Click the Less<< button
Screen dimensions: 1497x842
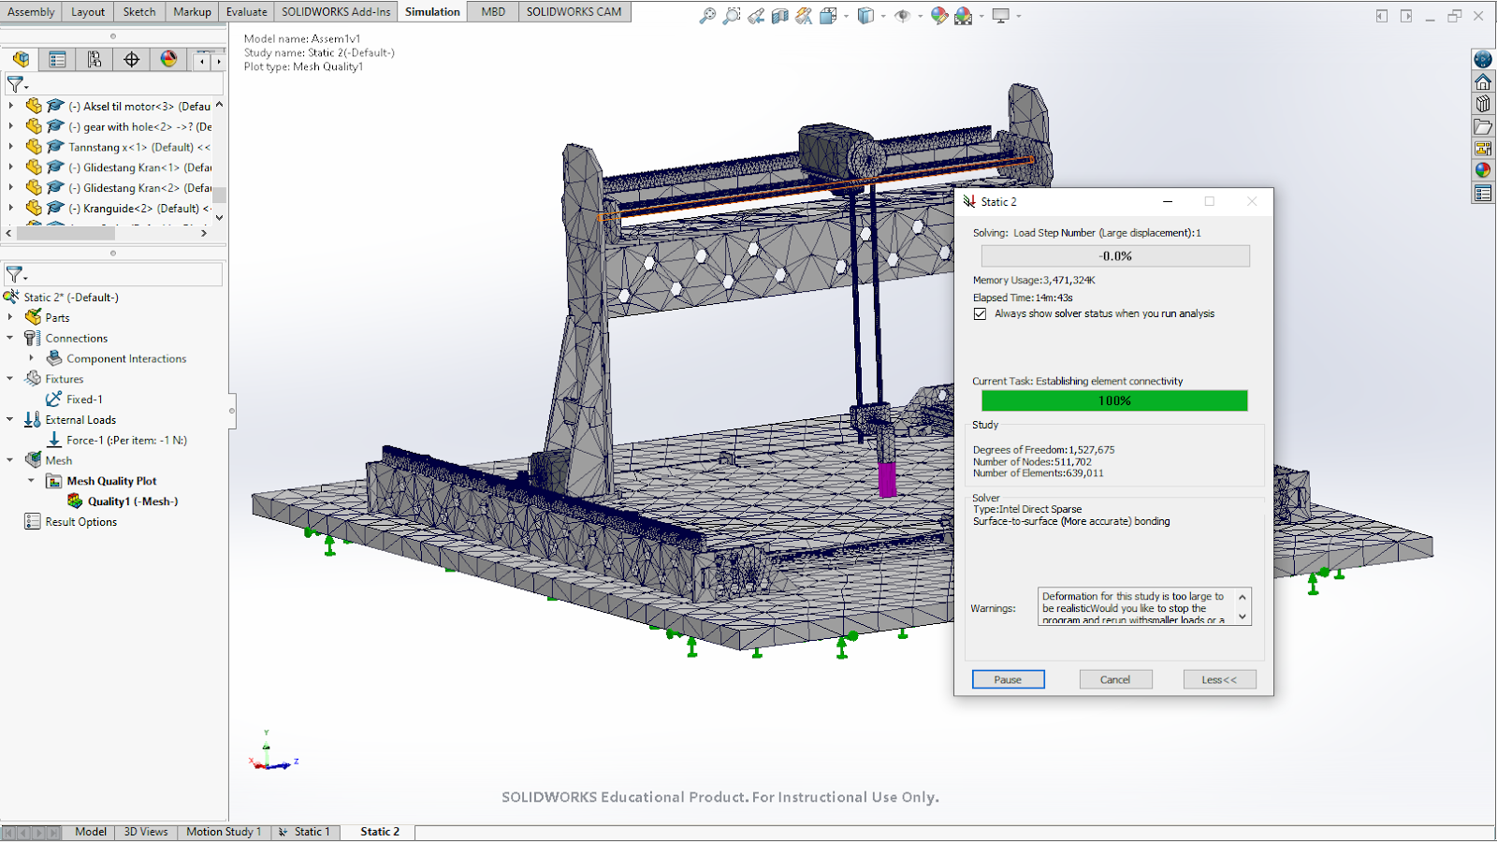tap(1219, 679)
